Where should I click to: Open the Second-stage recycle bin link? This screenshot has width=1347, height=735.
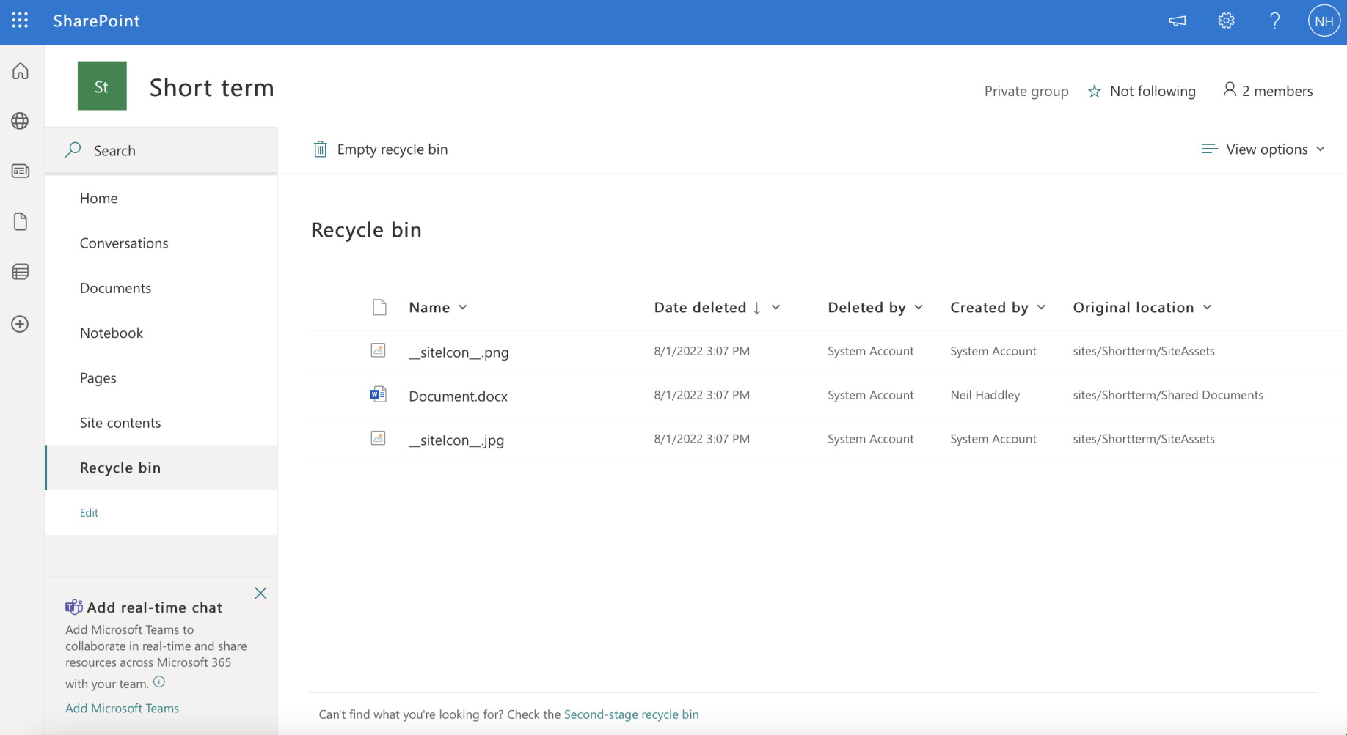click(631, 714)
